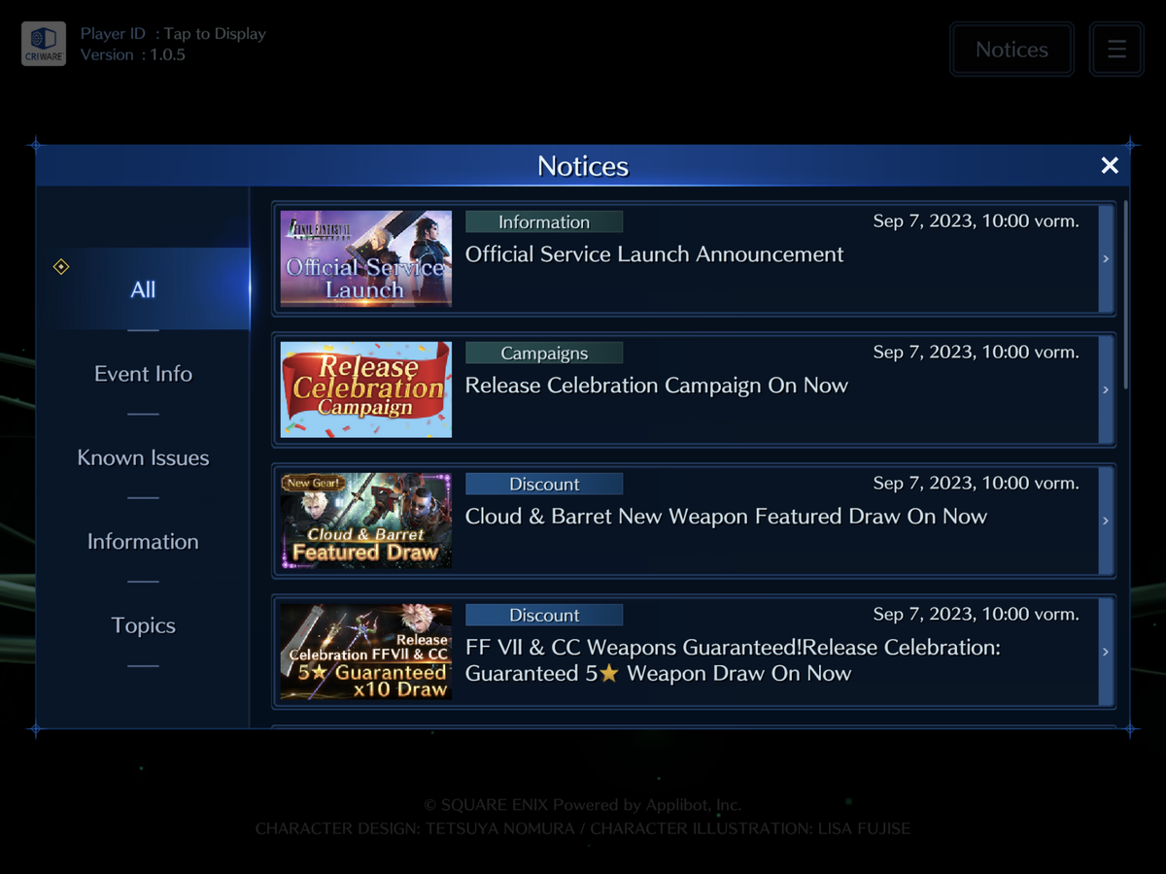The width and height of the screenshot is (1166, 874).
Task: Click the Version 1.0.5 label
Action: [133, 54]
